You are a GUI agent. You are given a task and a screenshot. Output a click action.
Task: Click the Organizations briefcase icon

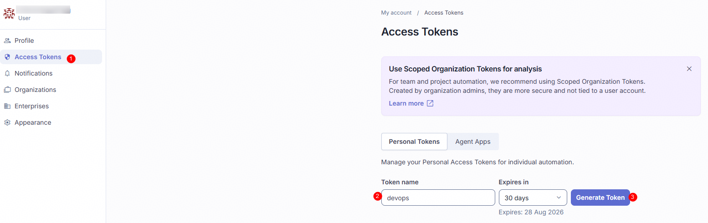(x=7, y=90)
